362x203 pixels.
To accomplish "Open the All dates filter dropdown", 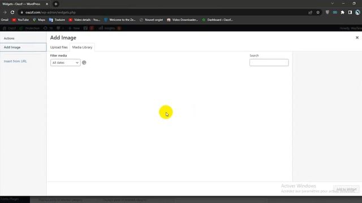I will (x=66, y=63).
